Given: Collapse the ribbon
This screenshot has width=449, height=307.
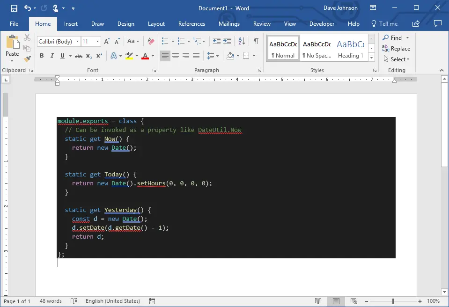Looking at the screenshot, I should (x=442, y=70).
